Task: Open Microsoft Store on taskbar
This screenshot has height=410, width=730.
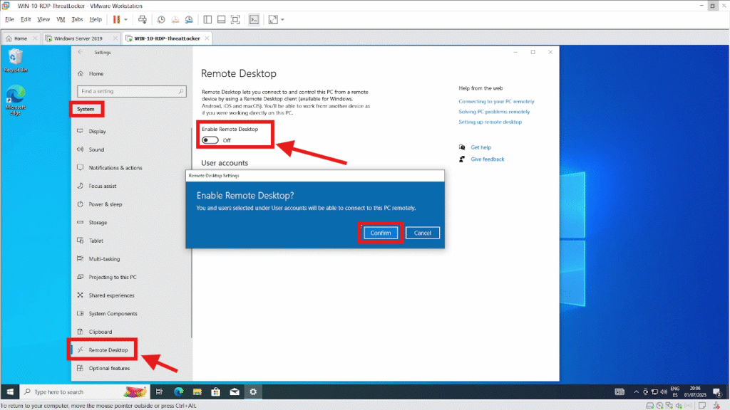Action: pyautogui.click(x=215, y=392)
